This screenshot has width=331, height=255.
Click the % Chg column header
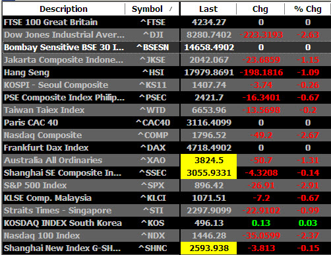click(308, 9)
